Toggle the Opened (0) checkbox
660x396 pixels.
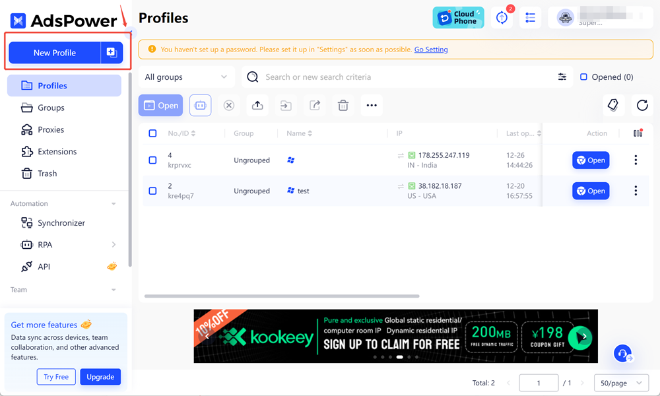pos(583,77)
